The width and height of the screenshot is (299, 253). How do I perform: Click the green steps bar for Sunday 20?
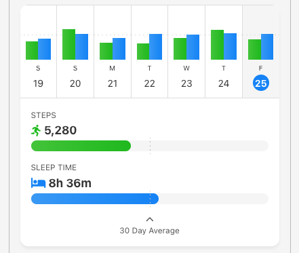tap(68, 44)
